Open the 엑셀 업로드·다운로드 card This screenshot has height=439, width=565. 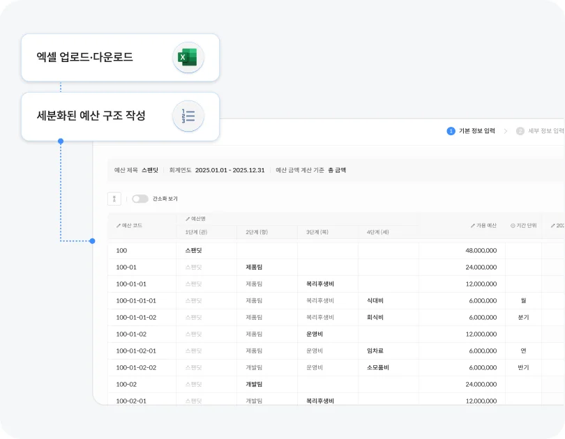pos(121,58)
